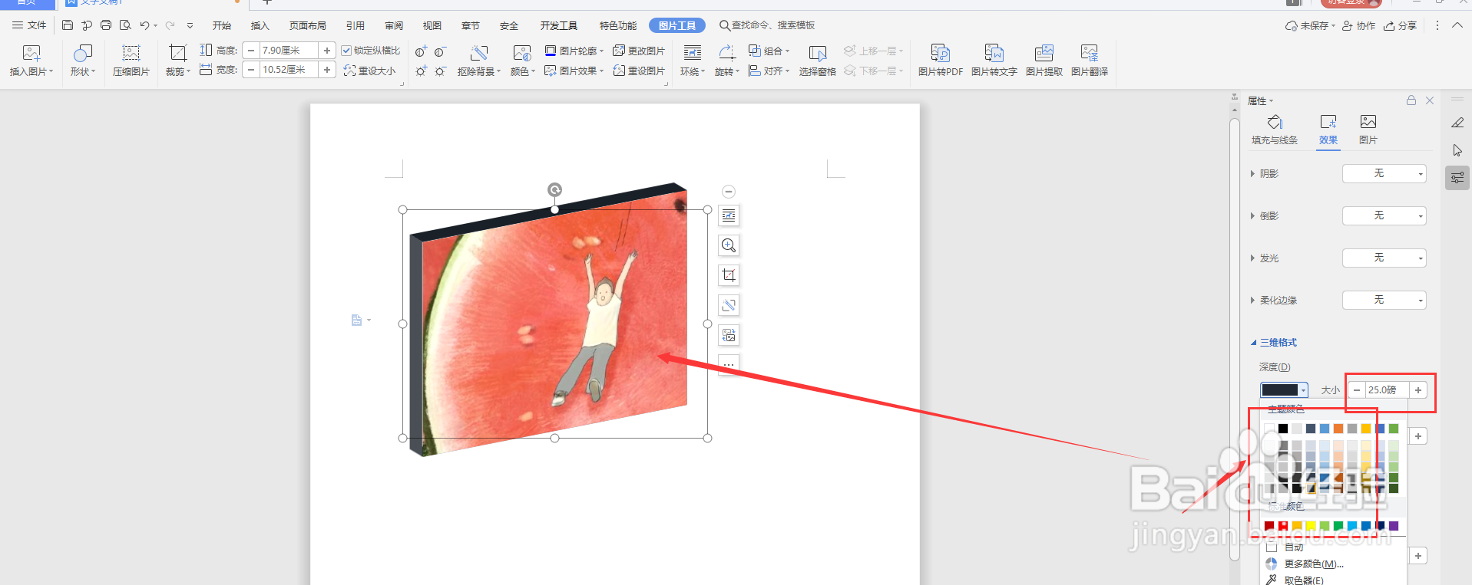Click the Change Picture (更改图片) button

(639, 51)
